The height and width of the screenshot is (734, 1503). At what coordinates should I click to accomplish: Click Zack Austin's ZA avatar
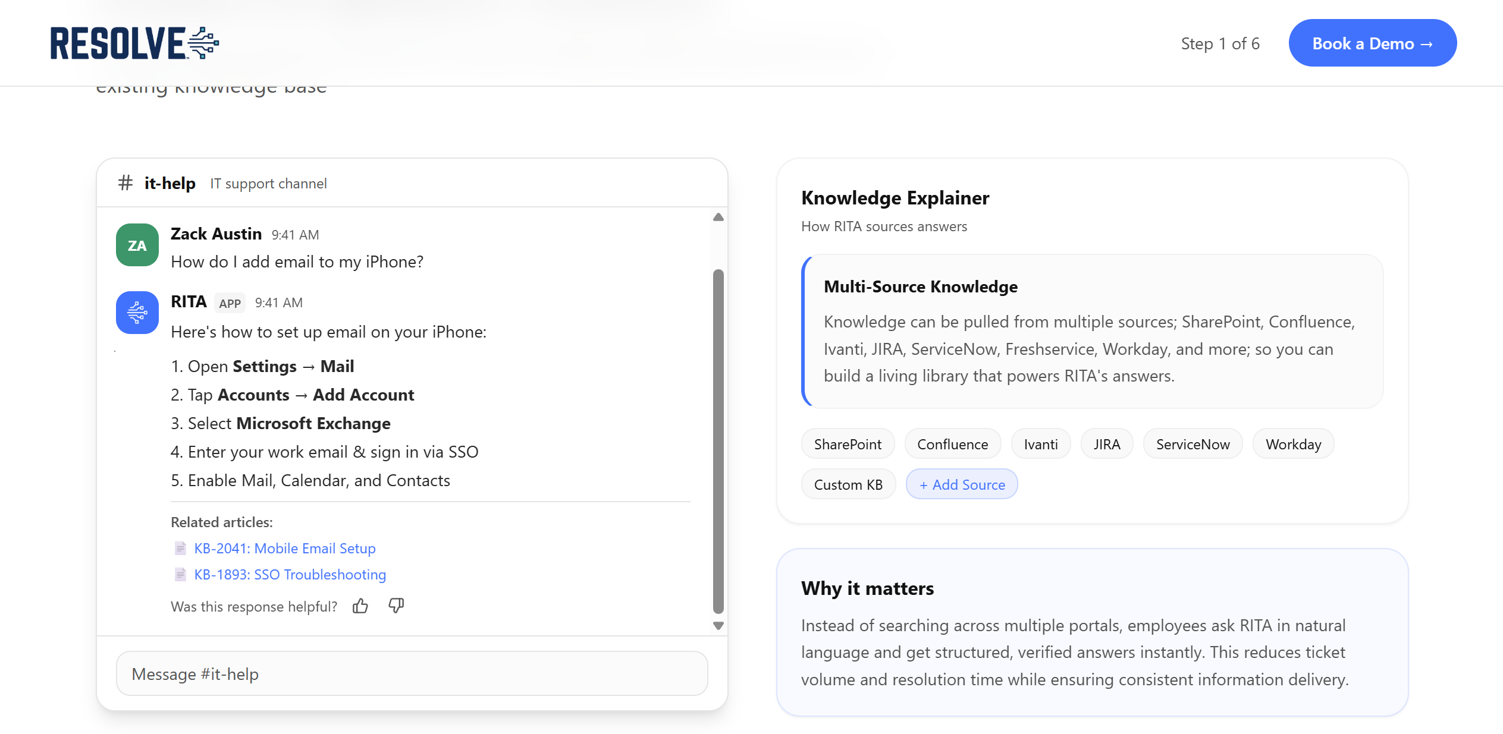(137, 245)
